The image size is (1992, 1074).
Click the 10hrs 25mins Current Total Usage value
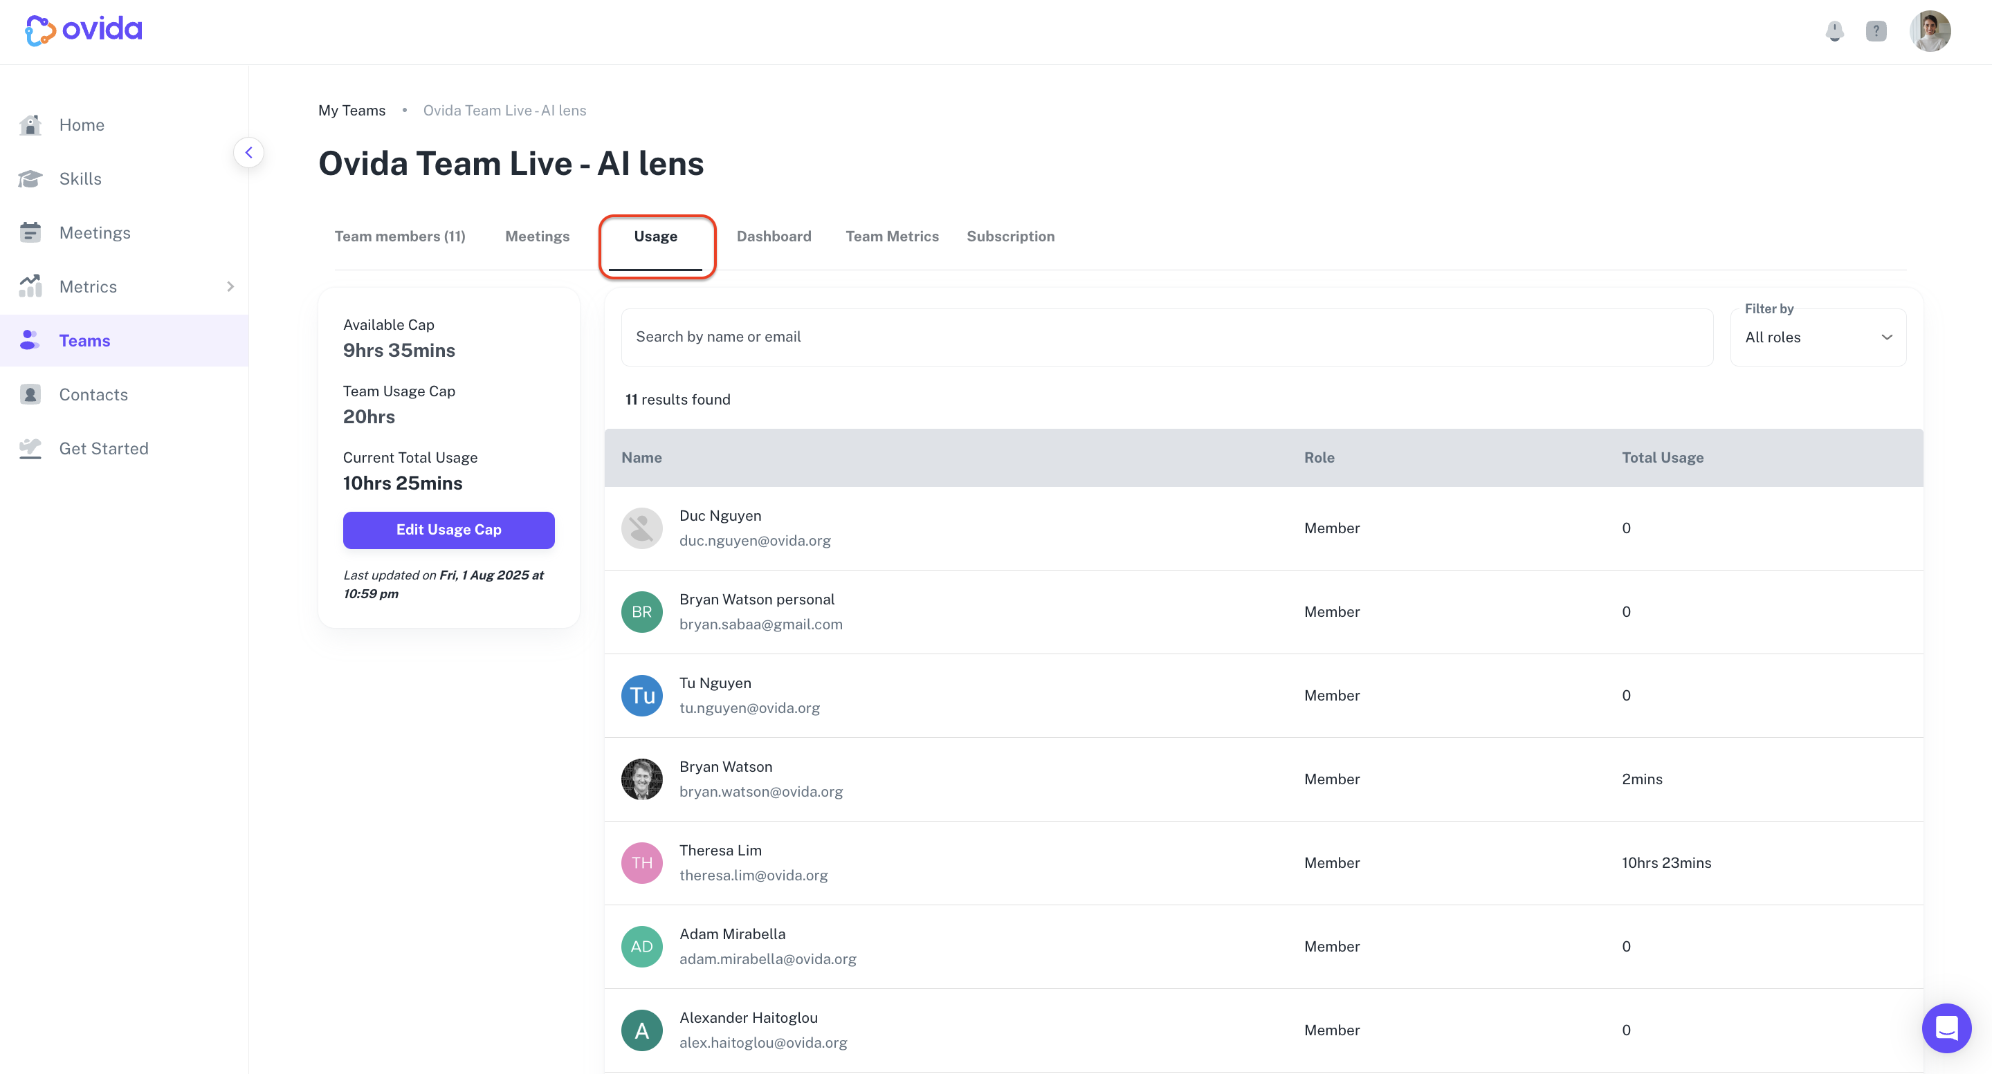point(403,483)
